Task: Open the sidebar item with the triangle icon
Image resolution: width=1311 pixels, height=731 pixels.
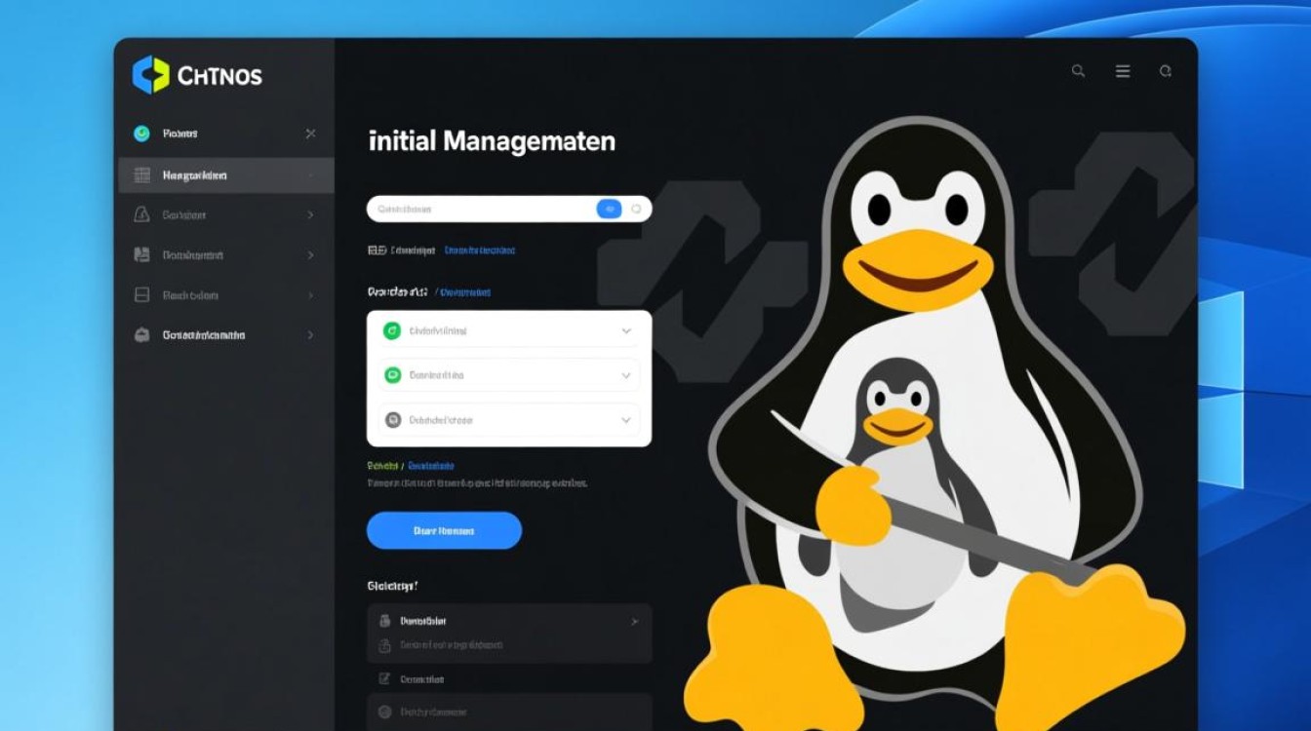Action: (x=225, y=214)
